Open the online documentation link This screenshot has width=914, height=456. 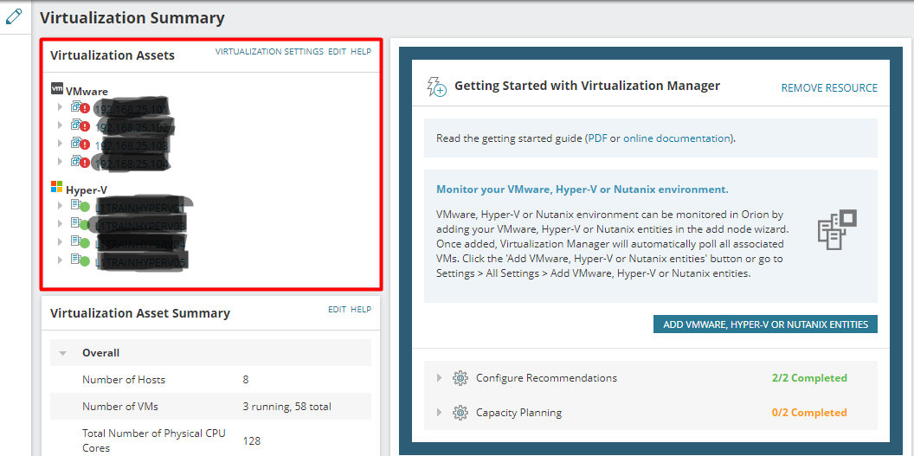677,138
